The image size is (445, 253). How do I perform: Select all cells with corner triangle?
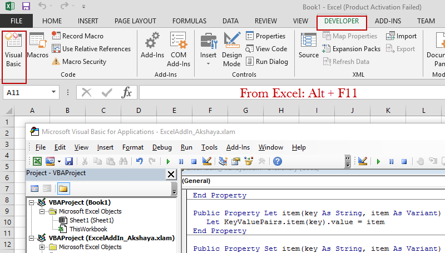[x=8, y=110]
